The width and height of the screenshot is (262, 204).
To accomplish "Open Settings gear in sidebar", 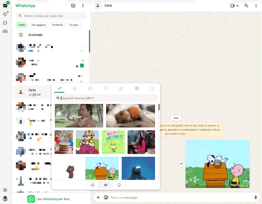I will (x=5, y=190).
